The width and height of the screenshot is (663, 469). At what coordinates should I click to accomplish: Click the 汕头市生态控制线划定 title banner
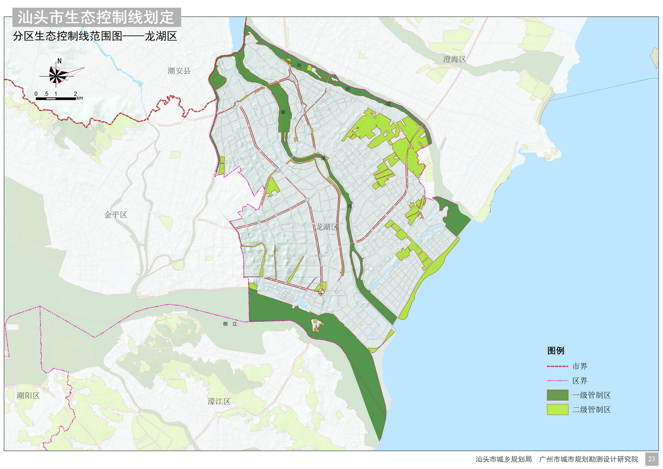point(96,17)
